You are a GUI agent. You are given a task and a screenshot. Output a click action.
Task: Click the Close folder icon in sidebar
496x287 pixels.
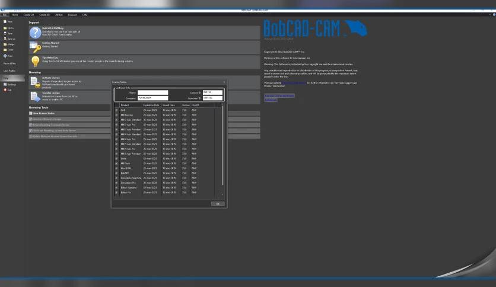pos(5,50)
